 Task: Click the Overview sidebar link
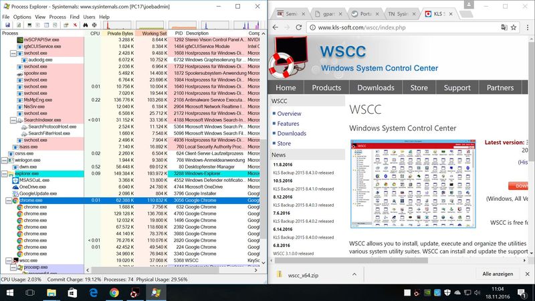tap(289, 114)
